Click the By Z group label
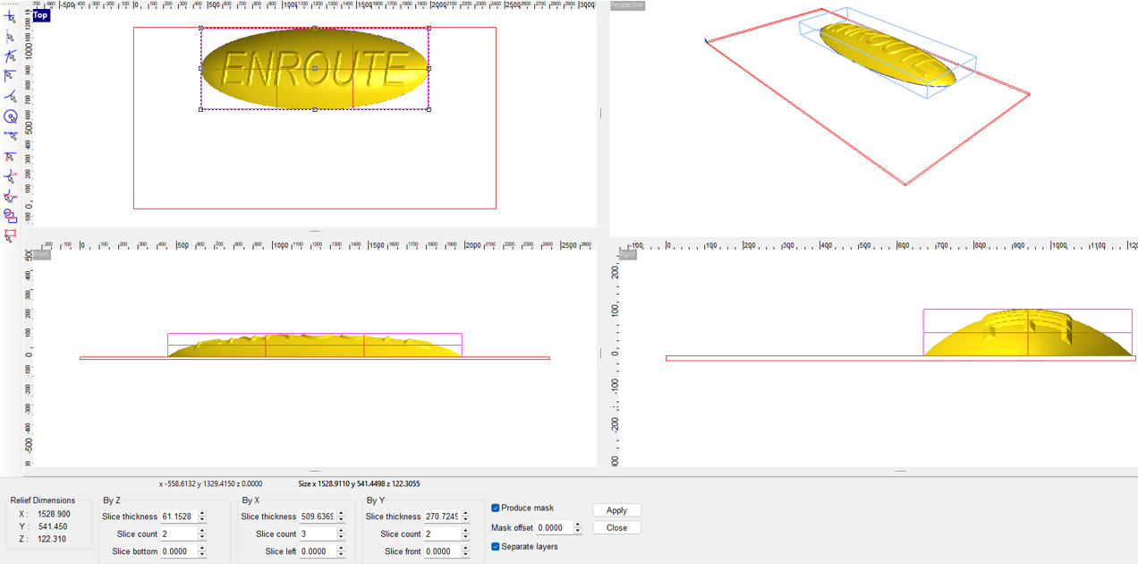Screen dimensions: 1138x564 pos(112,500)
